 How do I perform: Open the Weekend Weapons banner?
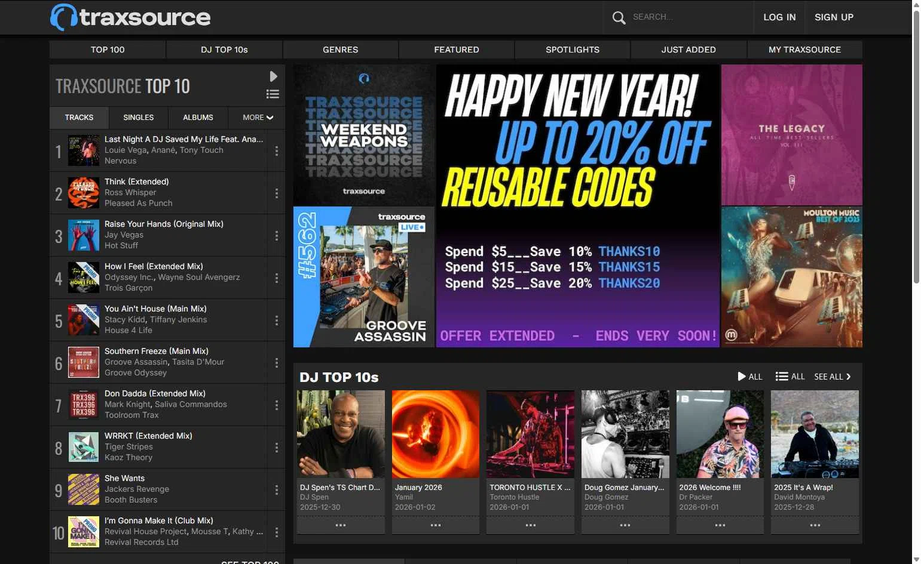point(364,135)
